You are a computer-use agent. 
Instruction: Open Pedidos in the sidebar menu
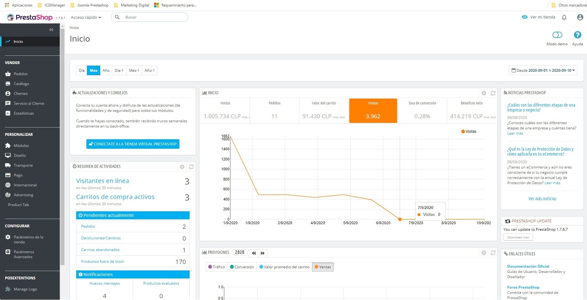(21, 74)
